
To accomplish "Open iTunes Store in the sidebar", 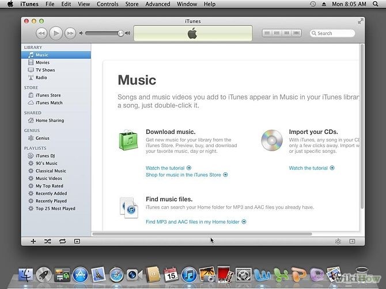I will pyautogui.click(x=56, y=95).
